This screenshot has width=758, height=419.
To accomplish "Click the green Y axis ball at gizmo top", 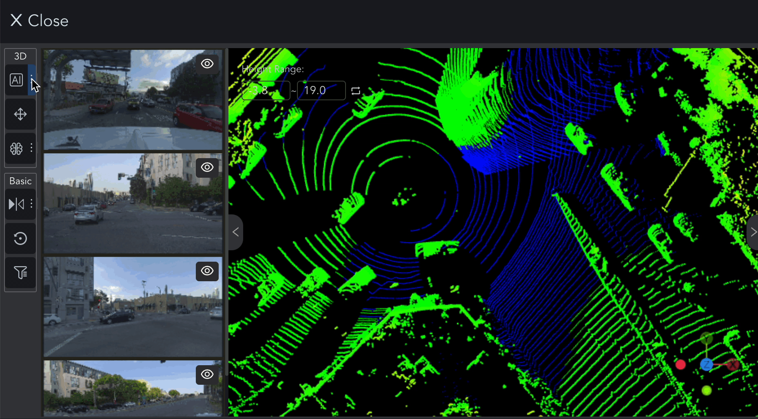I will tap(707, 338).
